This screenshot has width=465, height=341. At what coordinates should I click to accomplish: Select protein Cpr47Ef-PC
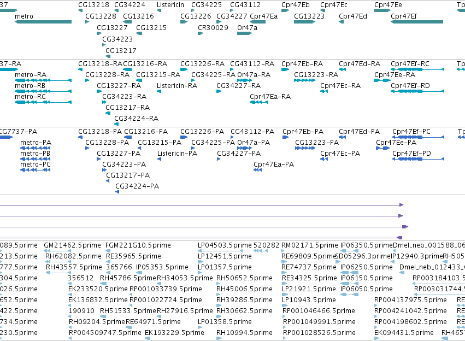click(418, 137)
